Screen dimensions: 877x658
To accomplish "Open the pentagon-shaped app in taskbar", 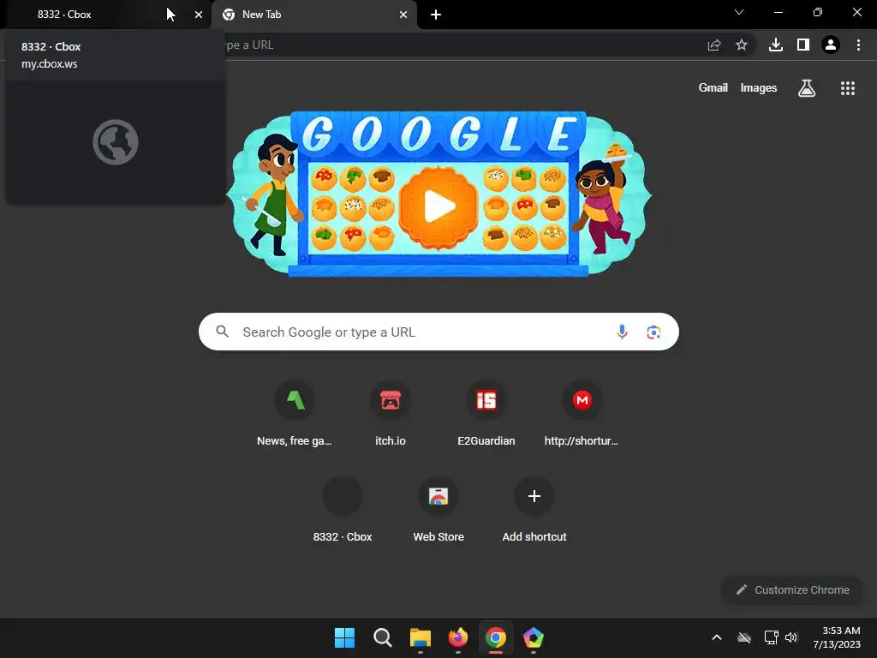I will 533,637.
